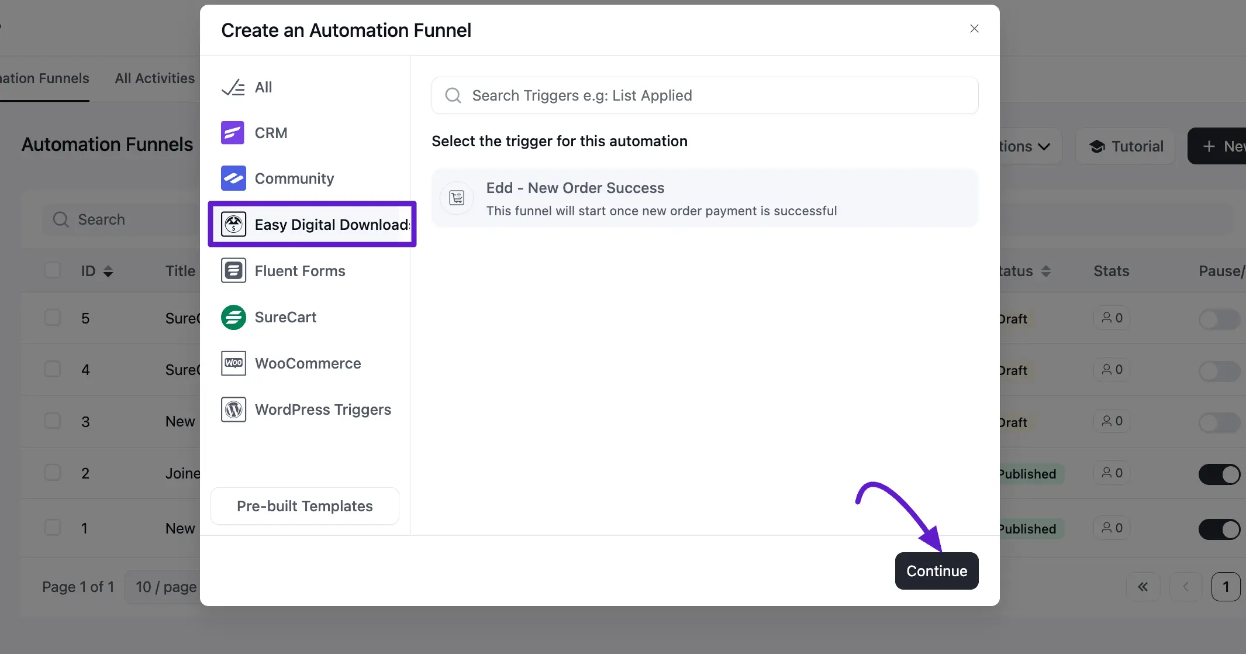Click the magnifier icon in trigger search
This screenshot has width=1246, height=654.
pyautogui.click(x=453, y=95)
